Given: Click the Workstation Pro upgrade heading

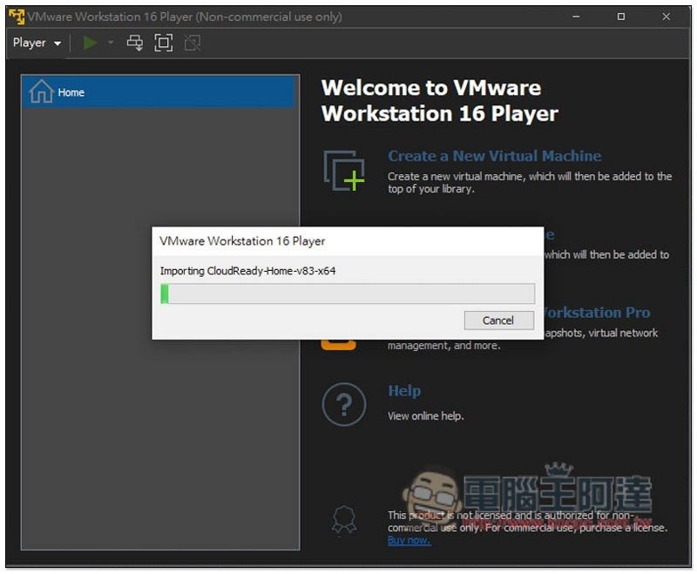Looking at the screenshot, I should coord(595,313).
